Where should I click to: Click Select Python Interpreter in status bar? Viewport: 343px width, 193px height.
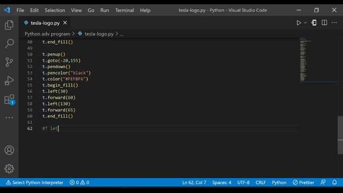click(34, 182)
